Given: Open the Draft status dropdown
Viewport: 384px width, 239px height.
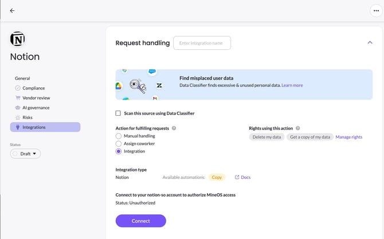Looking at the screenshot, I should click(x=25, y=154).
